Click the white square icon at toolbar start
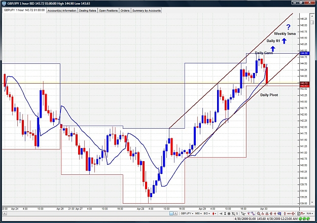 coord(171,213)
